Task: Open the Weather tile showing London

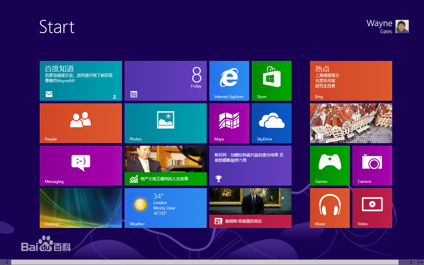Action: click(166, 208)
